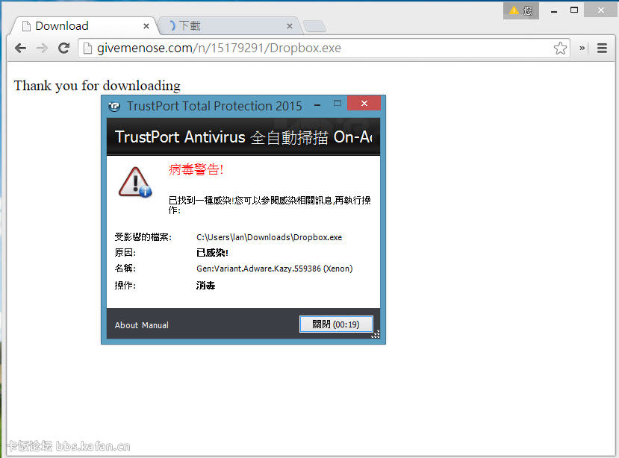Click the 病毒警告! red heading

[196, 169]
